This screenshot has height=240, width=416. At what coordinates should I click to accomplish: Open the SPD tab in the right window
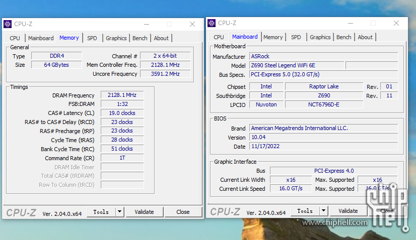point(296,37)
